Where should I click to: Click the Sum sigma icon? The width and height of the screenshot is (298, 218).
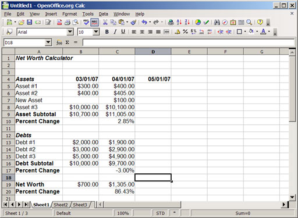(68, 42)
